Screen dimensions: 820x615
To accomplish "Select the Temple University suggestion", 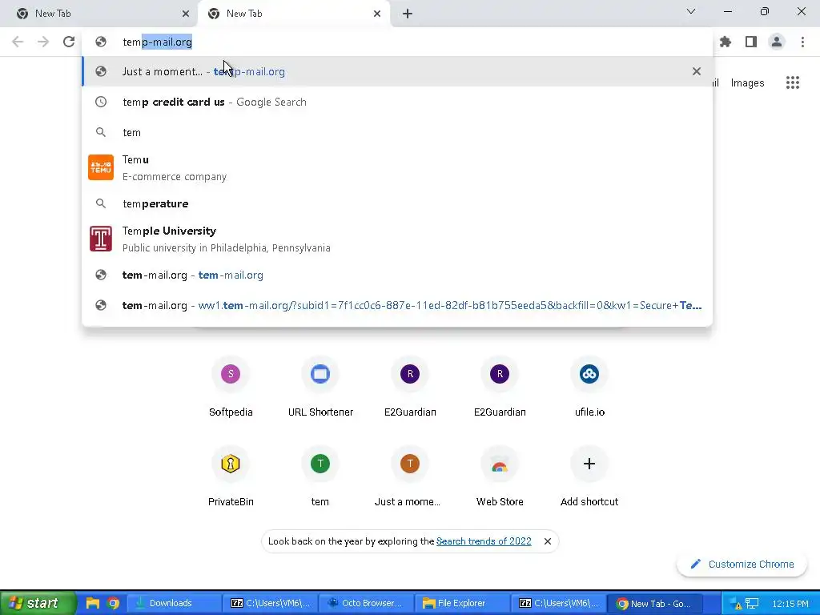I will [x=397, y=239].
